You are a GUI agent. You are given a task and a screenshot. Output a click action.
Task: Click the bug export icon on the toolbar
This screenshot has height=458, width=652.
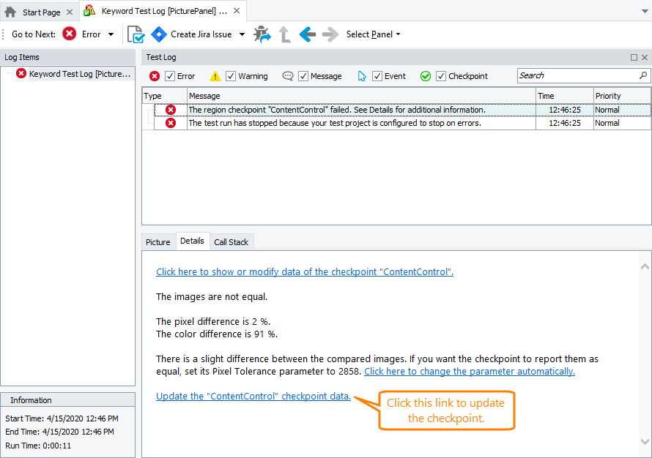click(x=262, y=34)
